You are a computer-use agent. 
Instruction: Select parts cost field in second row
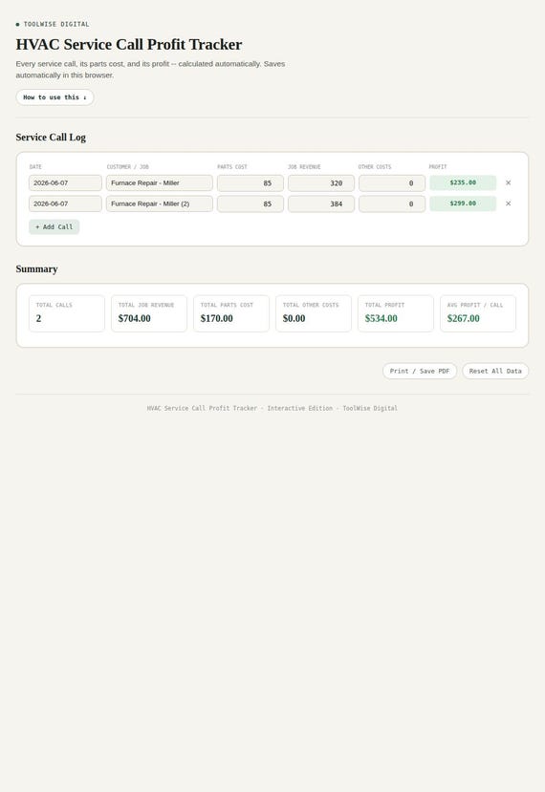(251, 203)
